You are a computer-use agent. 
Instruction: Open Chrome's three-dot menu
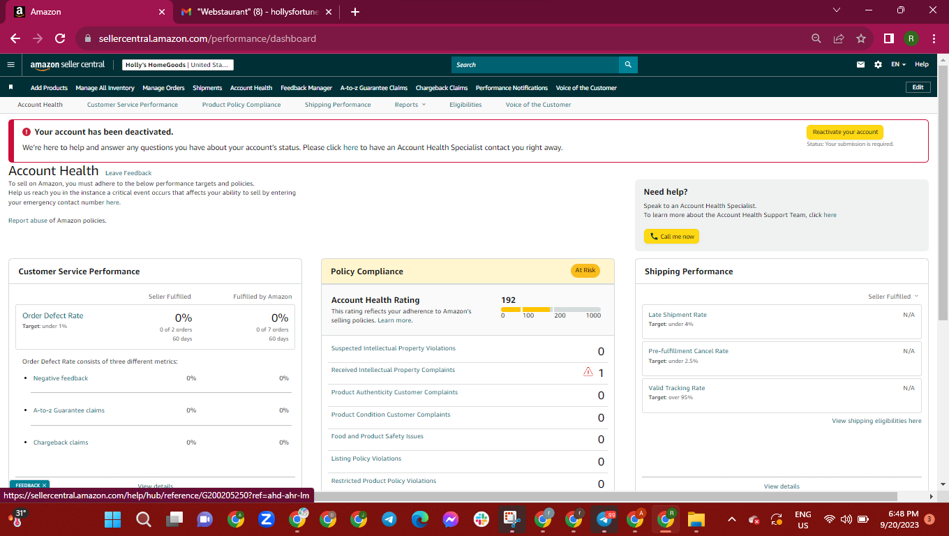[x=934, y=38]
